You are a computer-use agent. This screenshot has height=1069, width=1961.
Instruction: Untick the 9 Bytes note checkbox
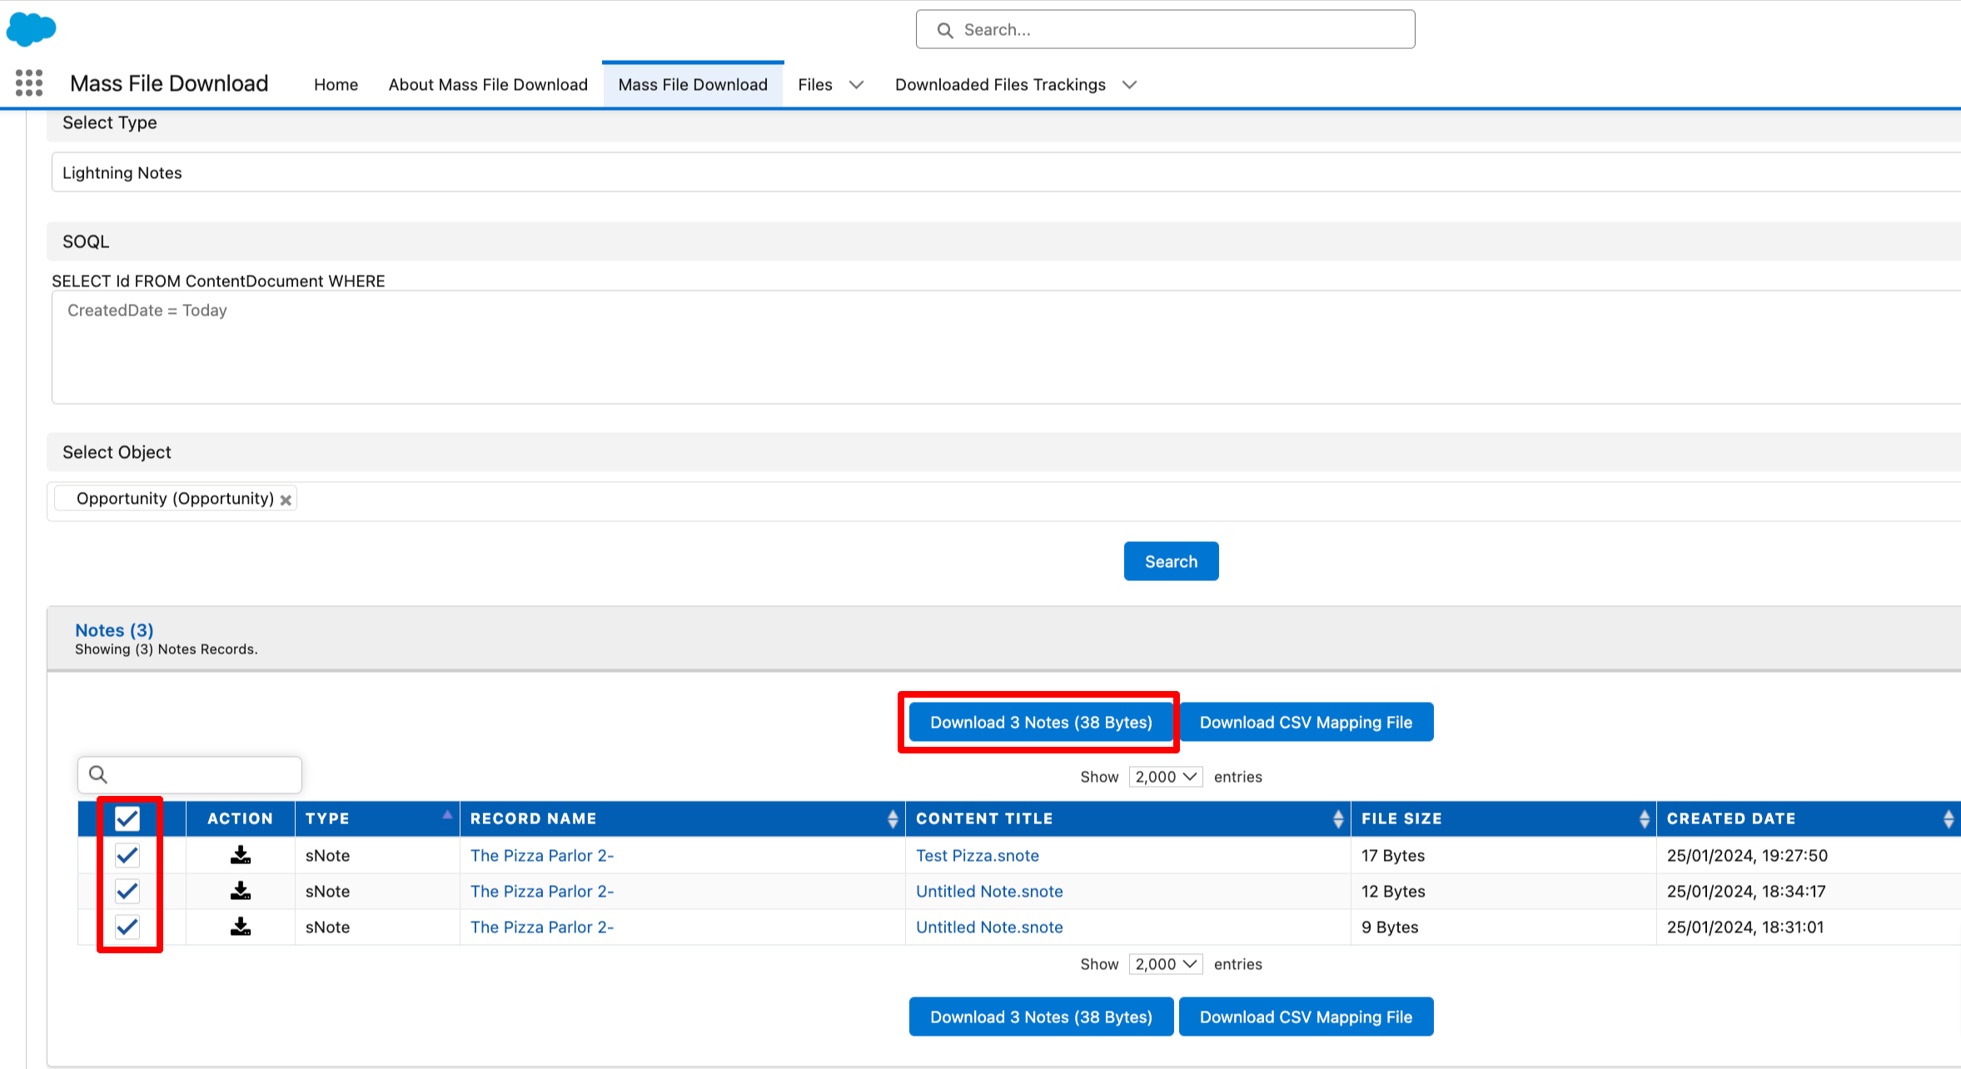tap(127, 927)
